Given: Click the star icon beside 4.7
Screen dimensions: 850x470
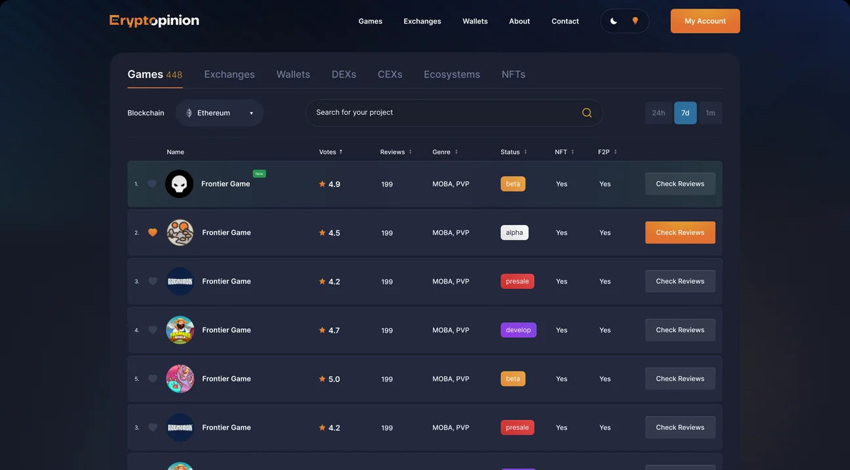Looking at the screenshot, I should tap(322, 330).
